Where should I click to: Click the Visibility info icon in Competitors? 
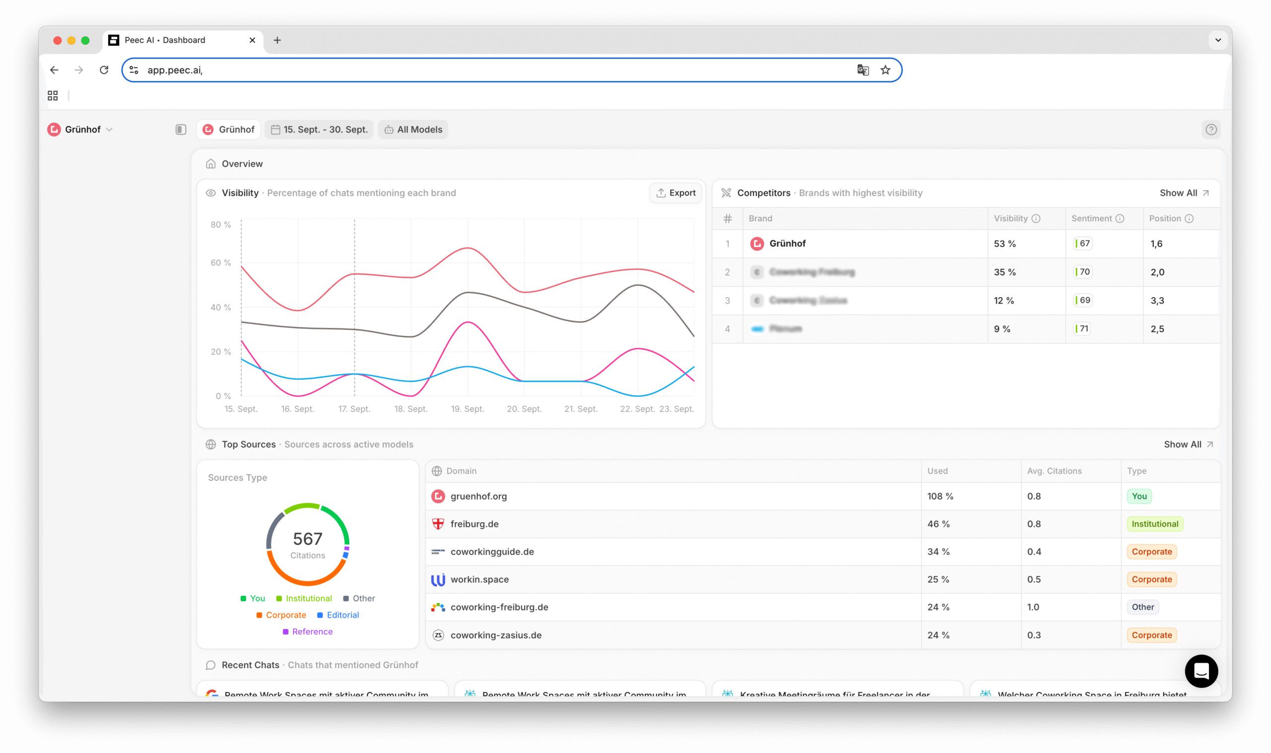(1036, 218)
